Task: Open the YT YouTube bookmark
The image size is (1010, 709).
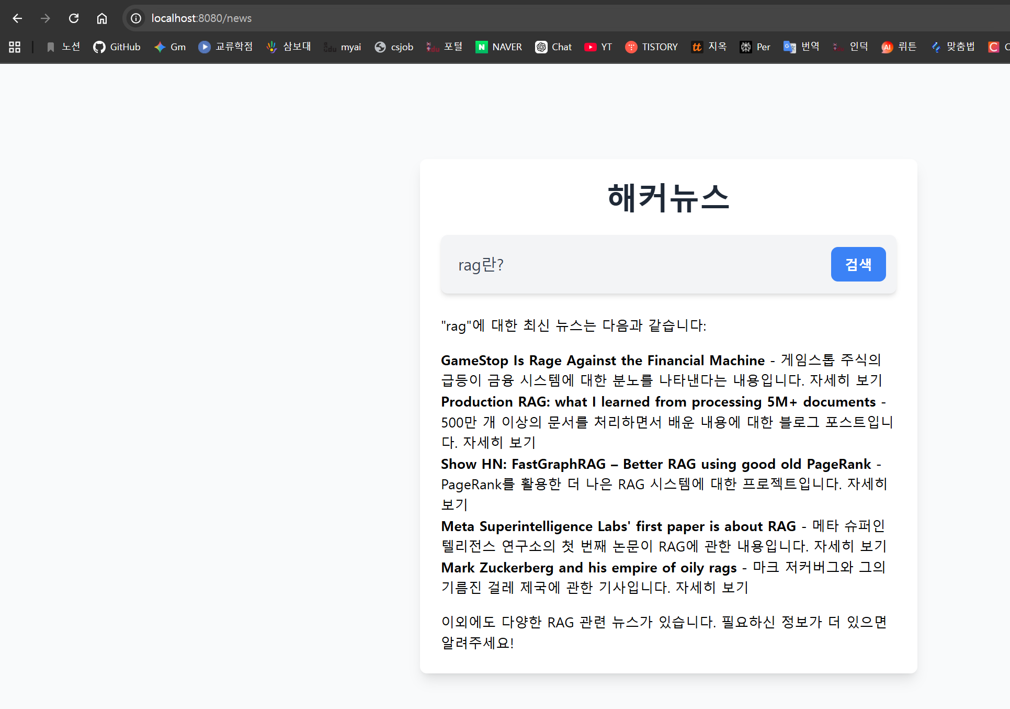Action: coord(598,47)
